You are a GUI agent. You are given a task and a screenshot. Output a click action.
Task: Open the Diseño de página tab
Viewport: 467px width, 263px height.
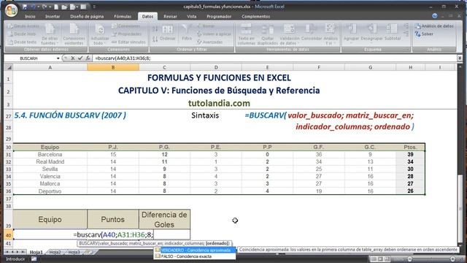click(87, 16)
